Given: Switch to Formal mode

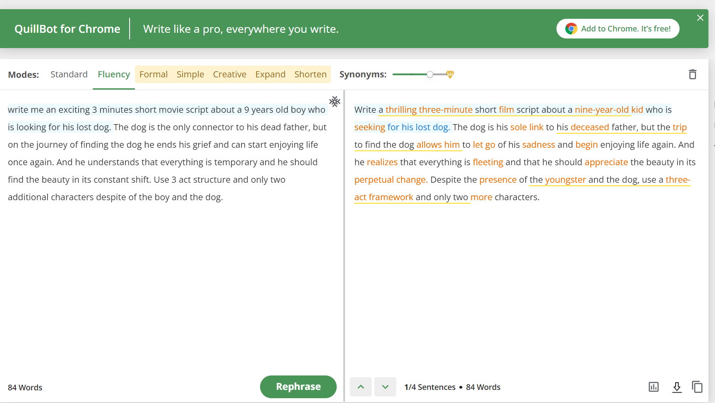Looking at the screenshot, I should click(x=154, y=74).
